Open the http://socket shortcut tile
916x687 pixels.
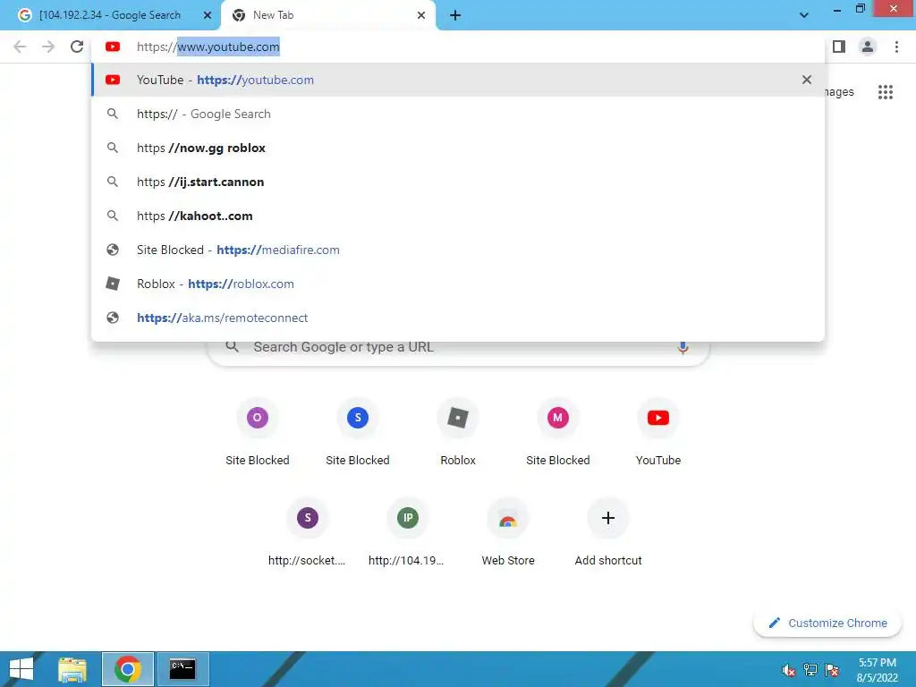(308, 532)
